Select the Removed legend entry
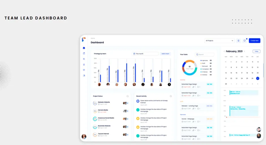The height and width of the screenshot is (145, 266). [206, 66]
